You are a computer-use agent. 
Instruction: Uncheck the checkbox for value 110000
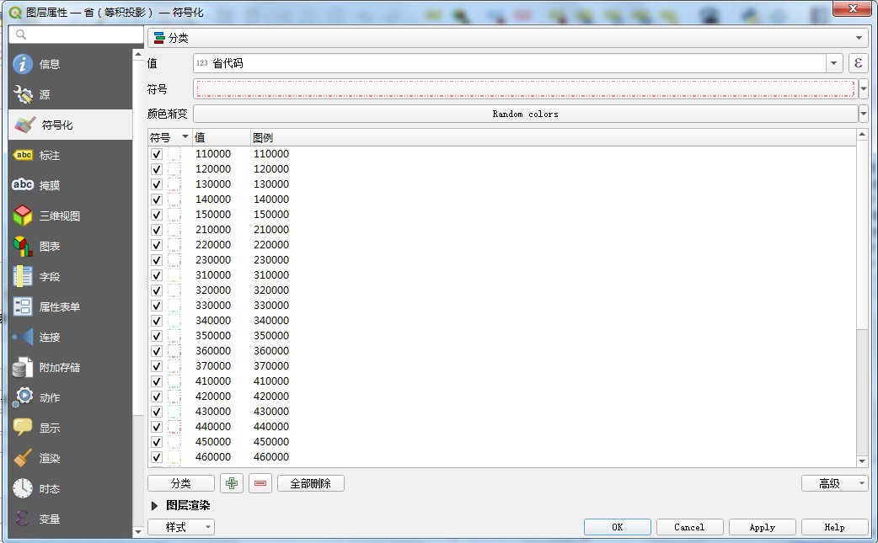point(156,154)
